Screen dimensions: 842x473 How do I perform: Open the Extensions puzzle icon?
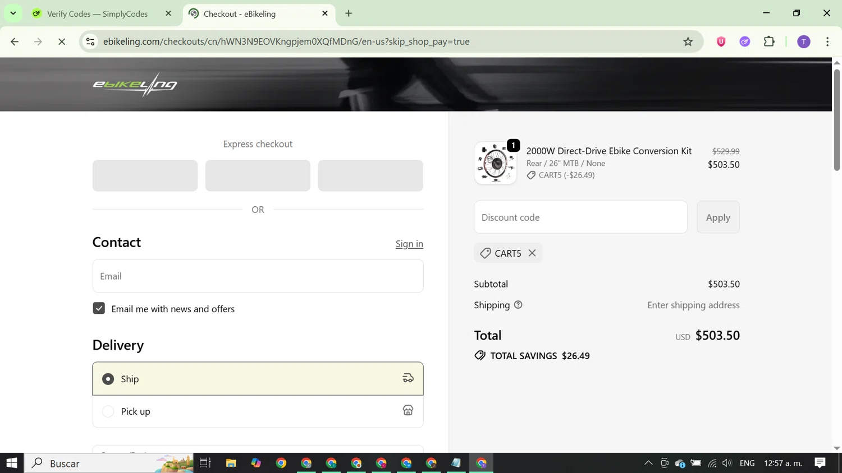tap(769, 41)
